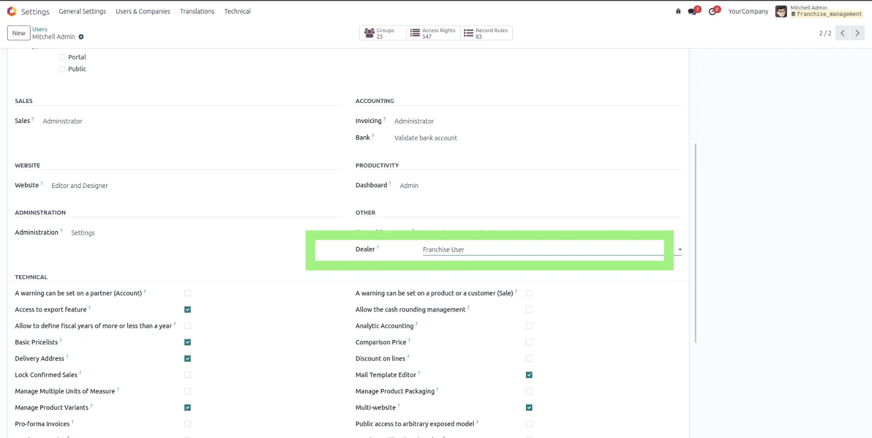Screen dimensions: 872x438
Task: Open the debug bug icon menu
Action: pos(678,11)
